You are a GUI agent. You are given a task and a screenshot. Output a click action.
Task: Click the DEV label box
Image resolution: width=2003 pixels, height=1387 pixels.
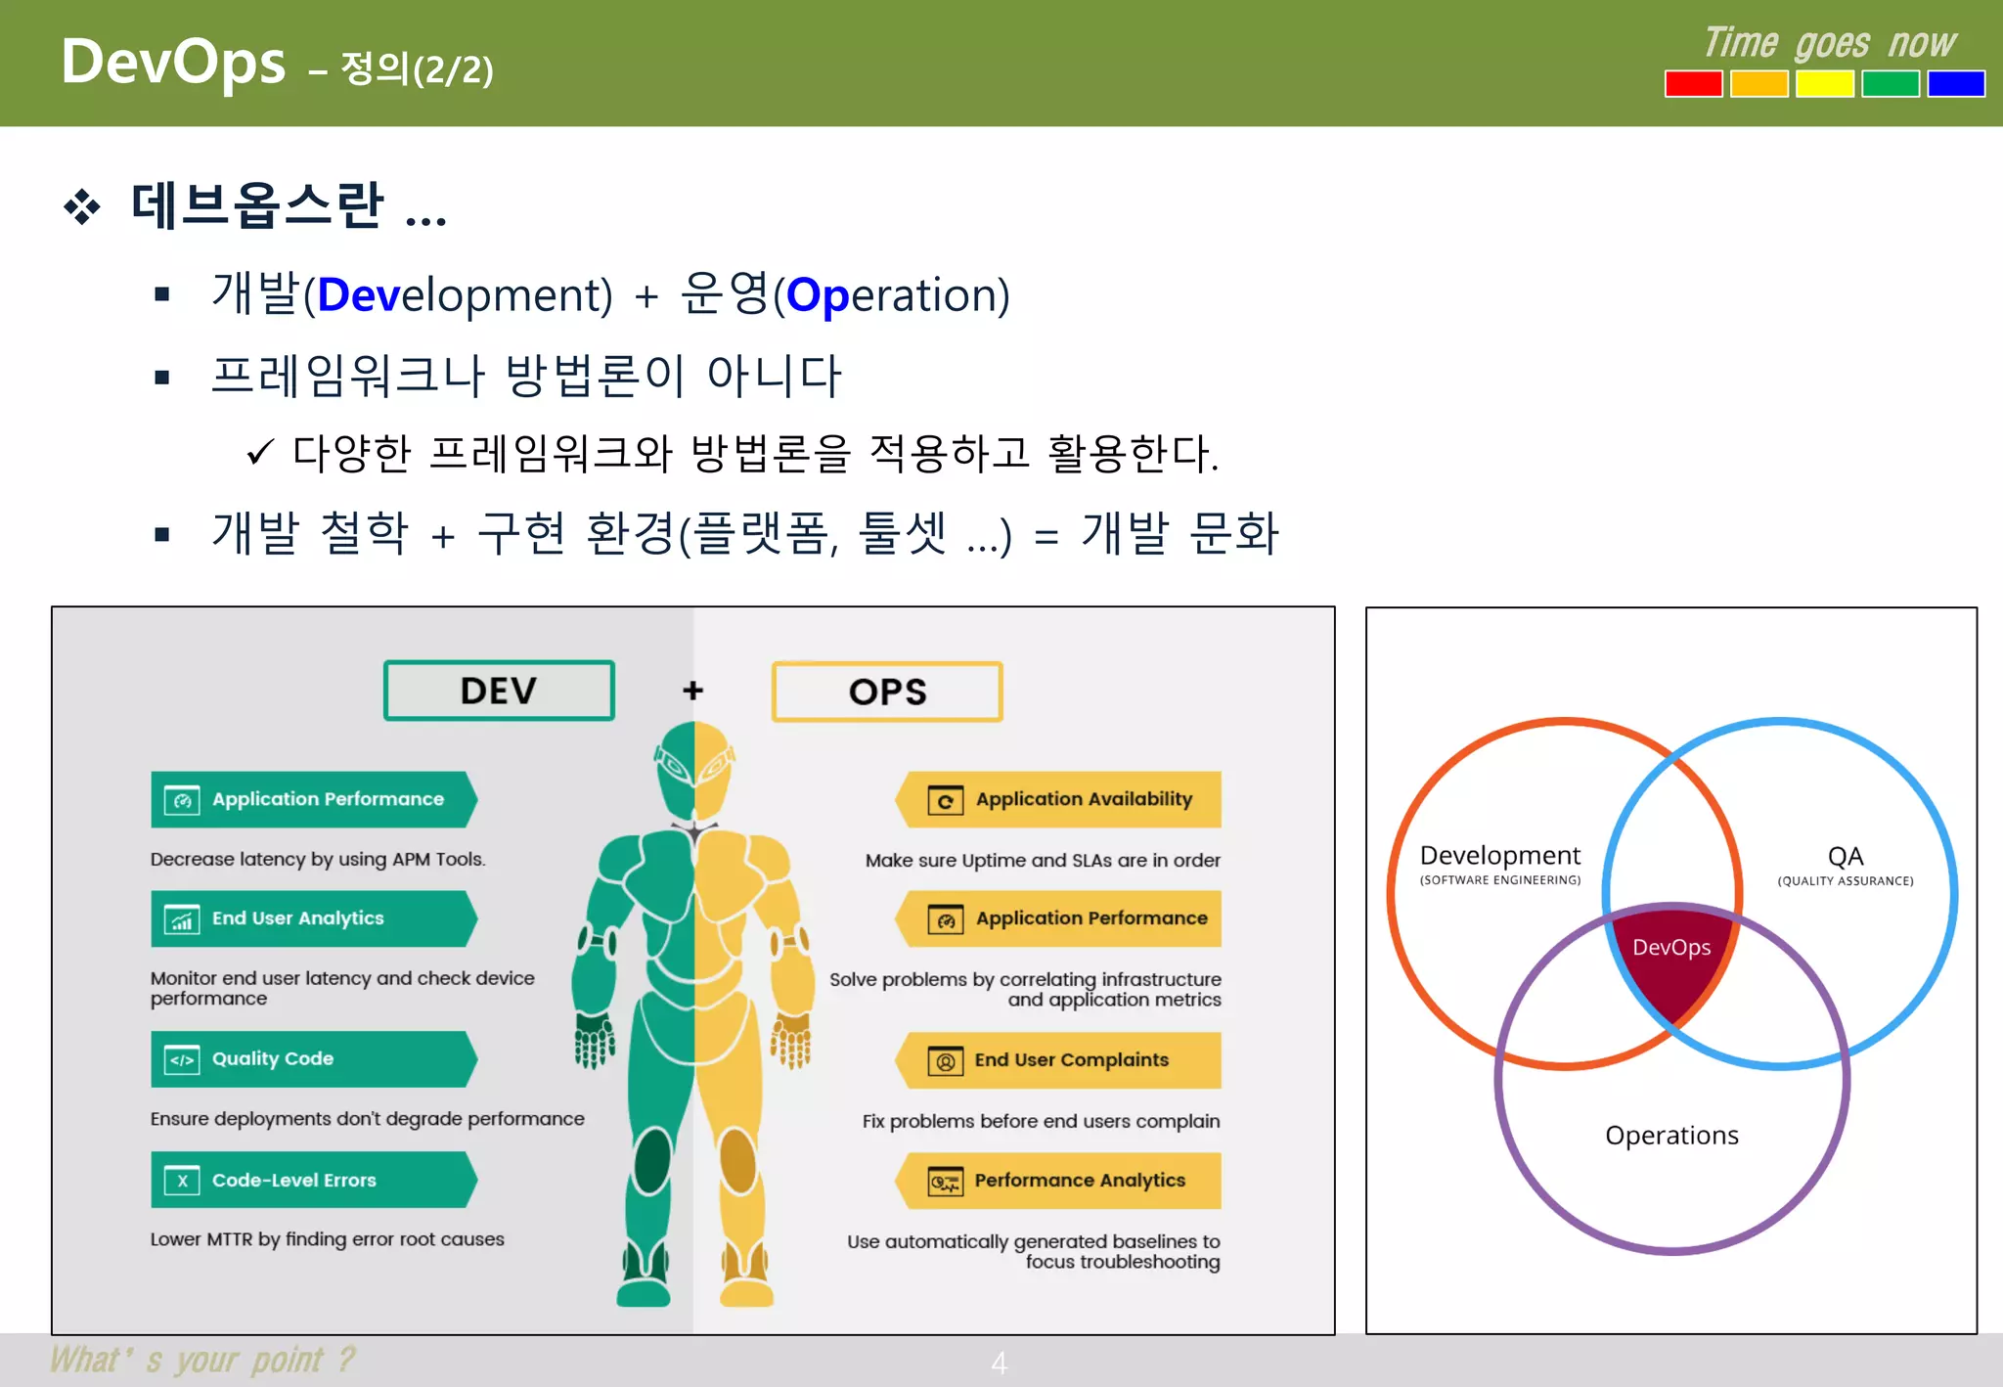499,691
